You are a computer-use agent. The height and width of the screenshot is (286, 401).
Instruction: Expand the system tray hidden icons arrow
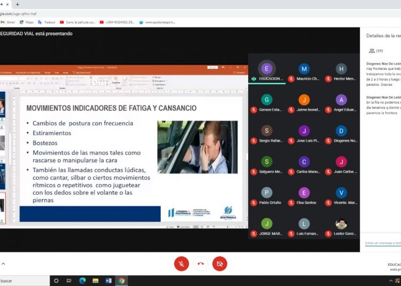point(391,281)
